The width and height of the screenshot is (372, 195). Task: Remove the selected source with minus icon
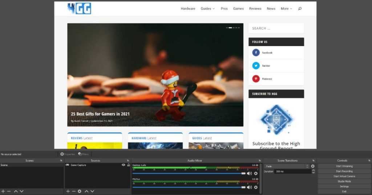tap(74, 191)
